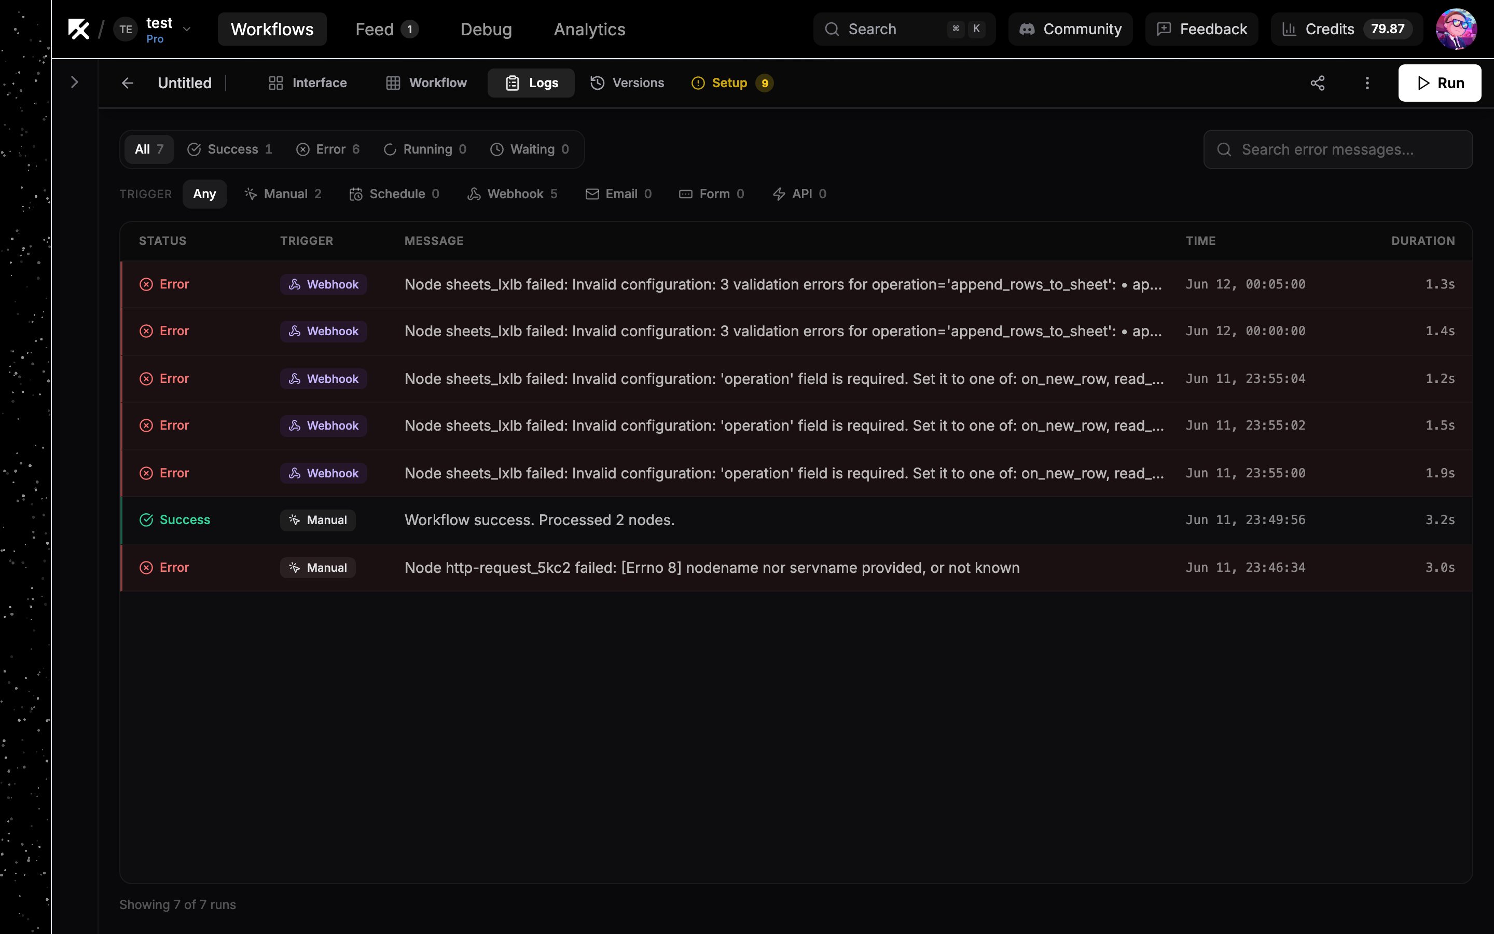Click the Untitled workflow name
The width and height of the screenshot is (1494, 934).
[185, 83]
